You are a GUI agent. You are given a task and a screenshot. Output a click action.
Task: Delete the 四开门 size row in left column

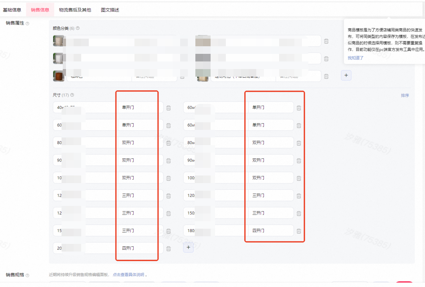[168, 249]
